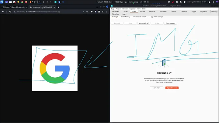
Task: Open the Project menu in Burp Suite
Action: click(x=118, y=9)
